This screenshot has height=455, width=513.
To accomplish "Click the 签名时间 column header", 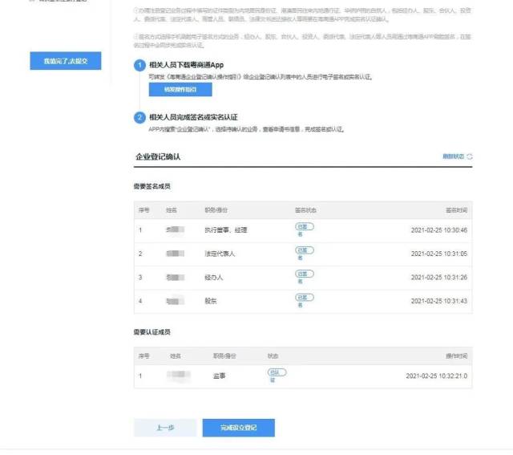I will [x=456, y=210].
